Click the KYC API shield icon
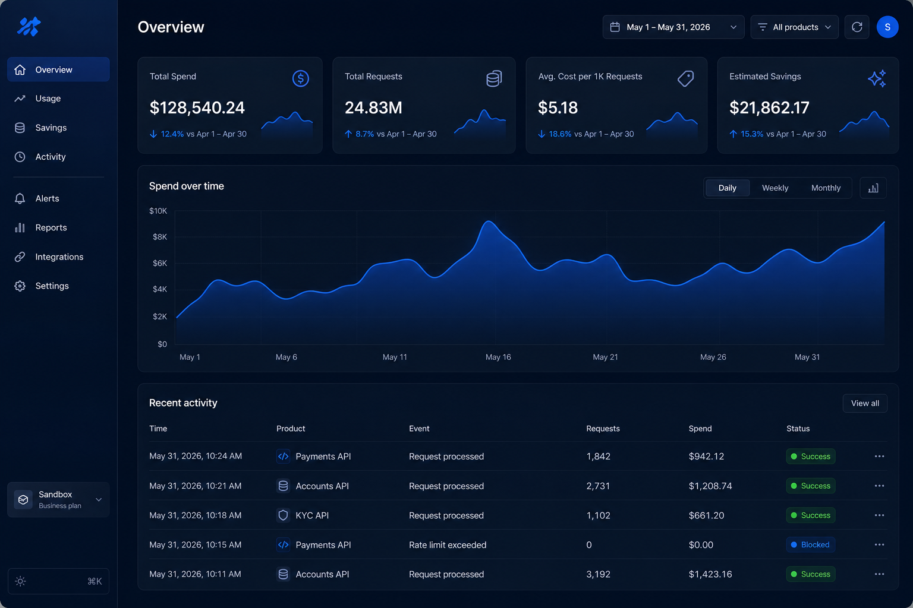 click(284, 515)
